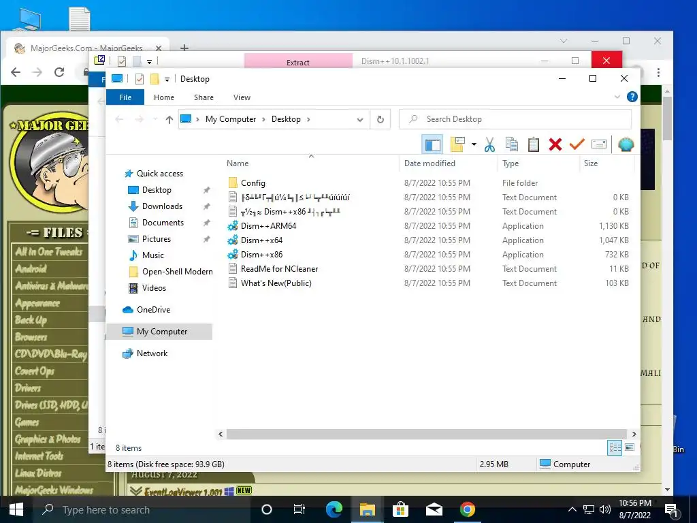This screenshot has height=523, width=697.
Task: Open the new folder icon dropdown arrow
Action: pos(474,144)
